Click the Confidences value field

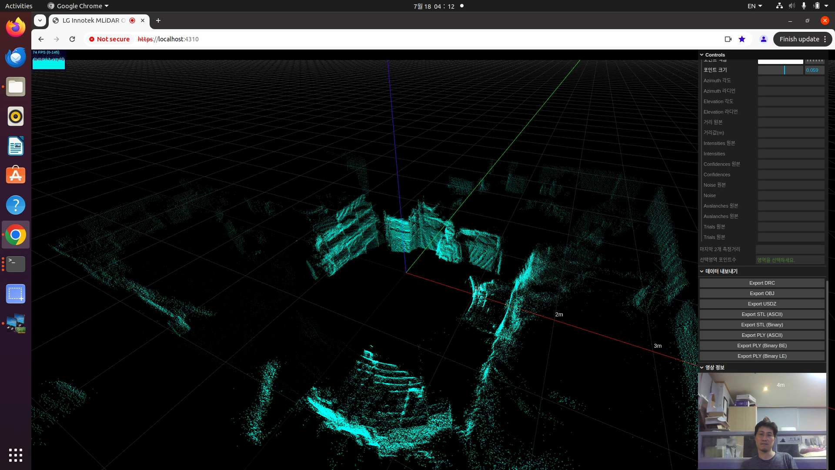(x=791, y=175)
